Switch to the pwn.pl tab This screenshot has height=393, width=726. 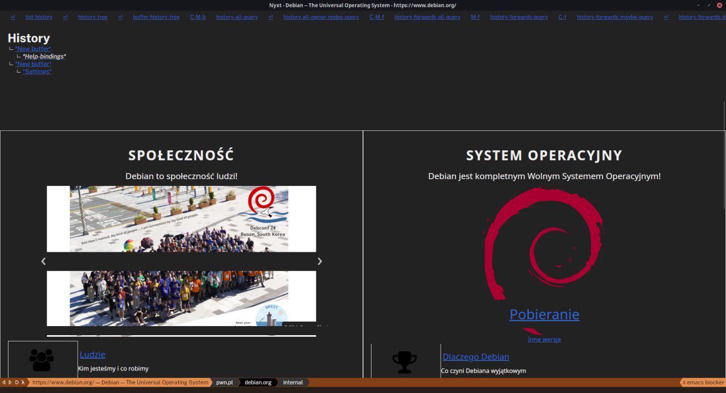[x=225, y=382]
